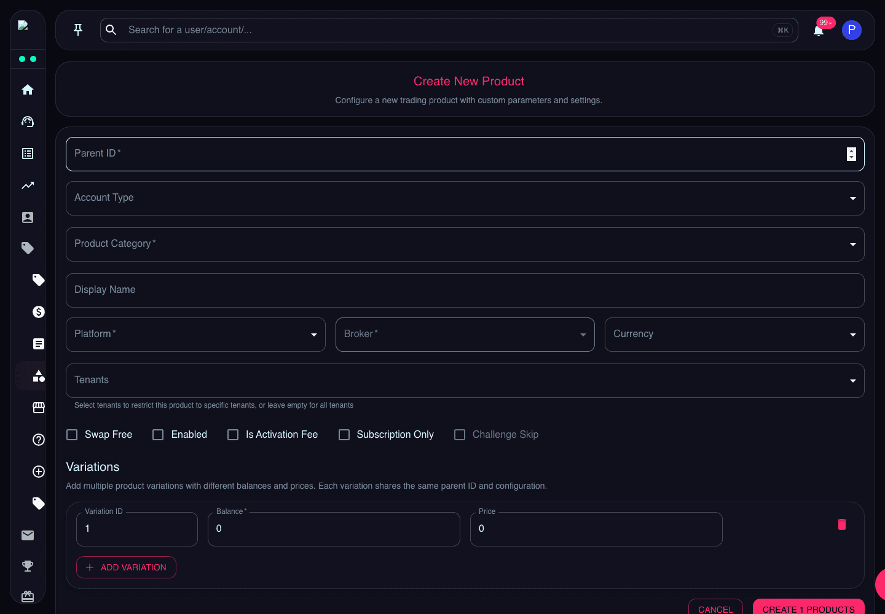
Task: Click the Parent ID number stepper arrows
Action: point(851,154)
